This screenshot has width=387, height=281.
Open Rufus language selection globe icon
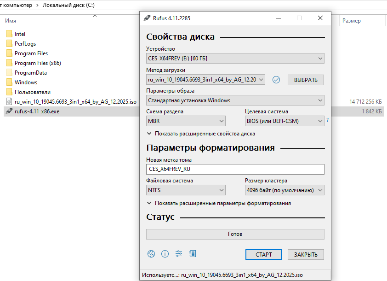click(151, 254)
